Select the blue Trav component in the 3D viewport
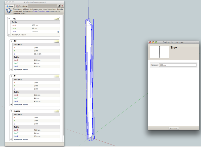 (x=90, y=80)
